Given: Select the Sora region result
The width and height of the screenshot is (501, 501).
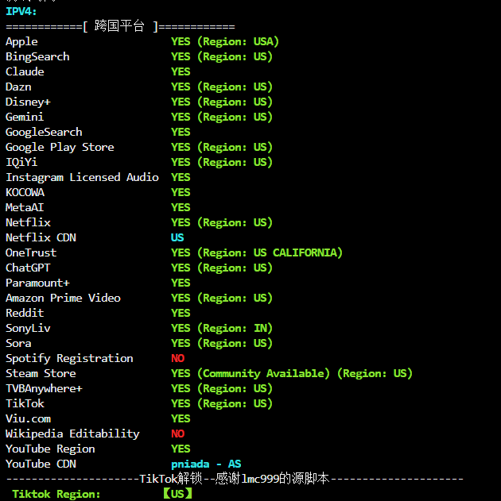Looking at the screenshot, I should click(222, 344).
